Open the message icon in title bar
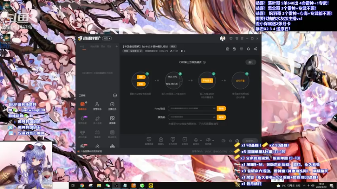The width and height of the screenshot is (337, 189). (231, 39)
